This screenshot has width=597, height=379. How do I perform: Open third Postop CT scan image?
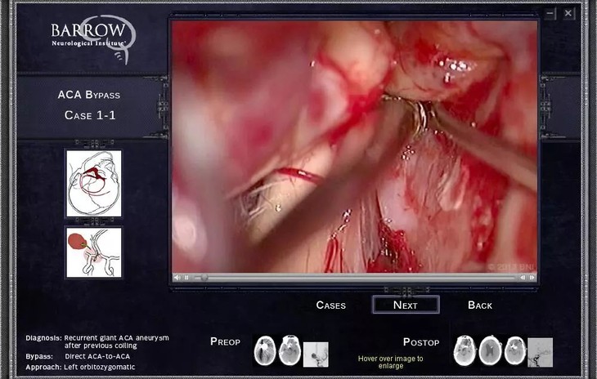click(514, 350)
